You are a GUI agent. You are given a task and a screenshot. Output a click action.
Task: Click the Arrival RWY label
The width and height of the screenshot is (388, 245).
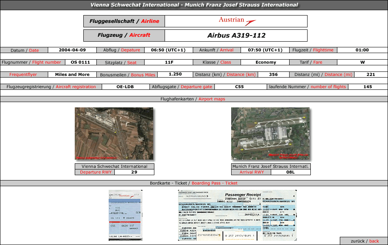point(252,172)
